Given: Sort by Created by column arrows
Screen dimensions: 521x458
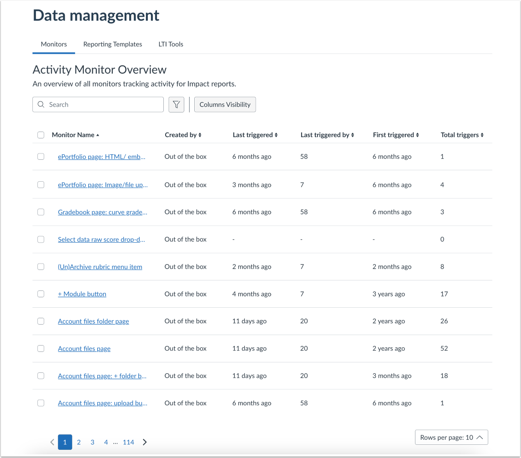Looking at the screenshot, I should [x=200, y=135].
